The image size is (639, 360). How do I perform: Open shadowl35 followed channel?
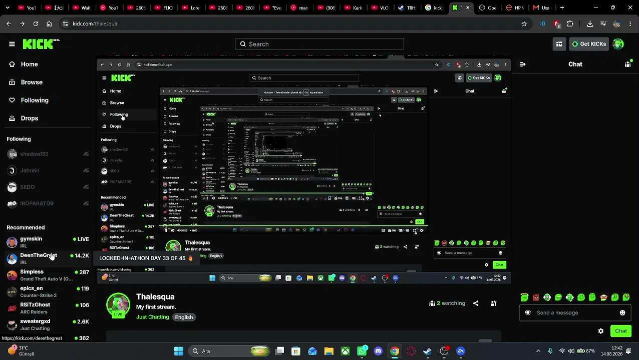[48, 154]
